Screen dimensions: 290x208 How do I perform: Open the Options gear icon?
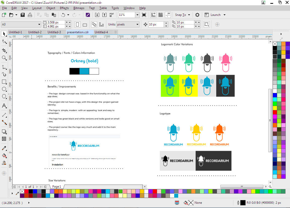pos(197,15)
